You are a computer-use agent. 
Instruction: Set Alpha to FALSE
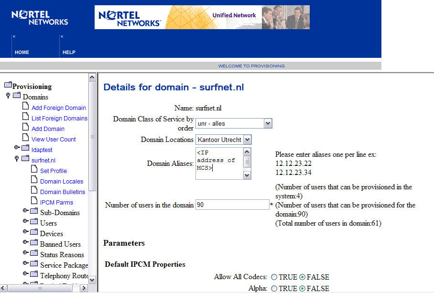302,289
